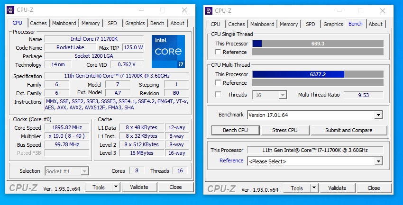Click Close button in right window footer
This screenshot has width=403, height=205.
click(374, 188)
